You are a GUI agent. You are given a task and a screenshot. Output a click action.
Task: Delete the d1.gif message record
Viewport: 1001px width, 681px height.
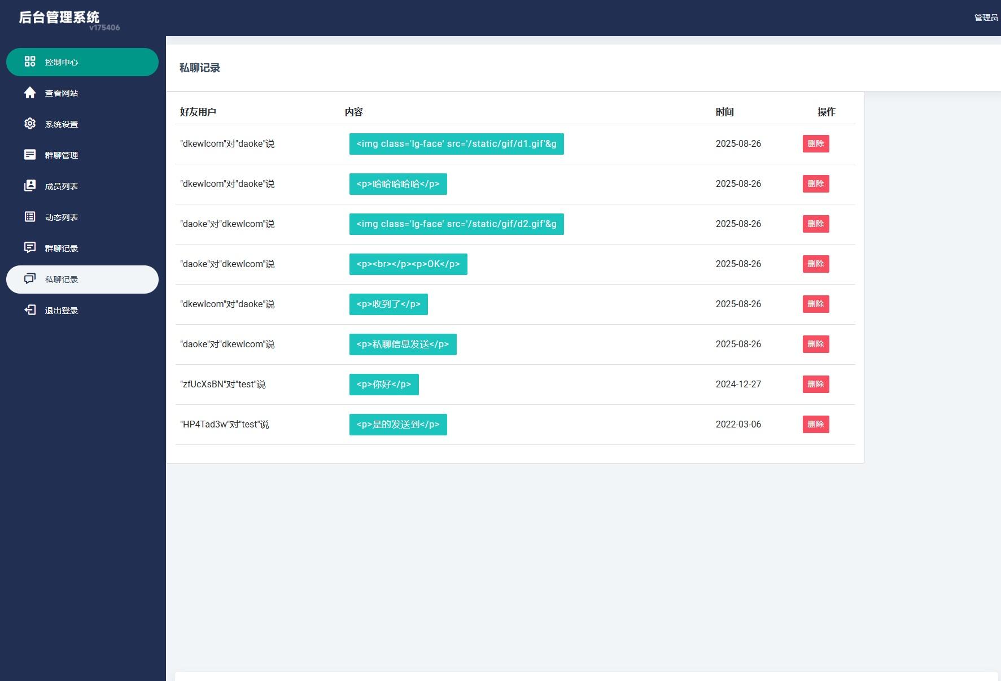tap(815, 143)
